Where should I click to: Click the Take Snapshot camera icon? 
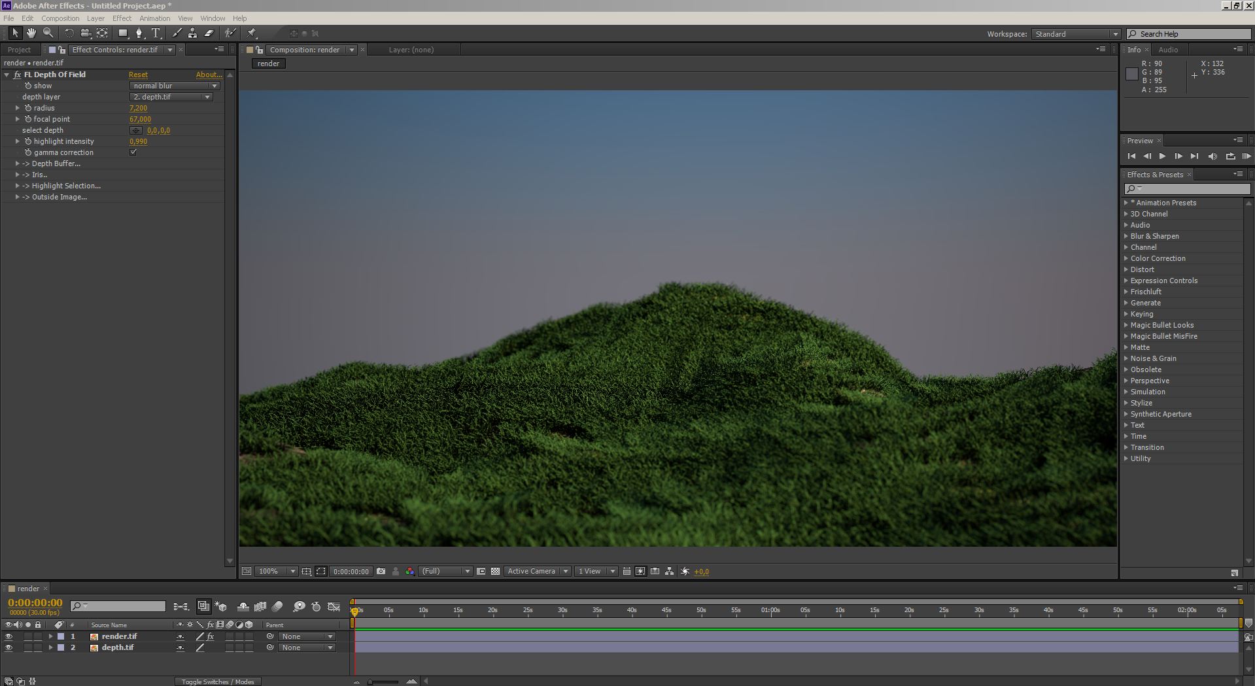point(381,571)
